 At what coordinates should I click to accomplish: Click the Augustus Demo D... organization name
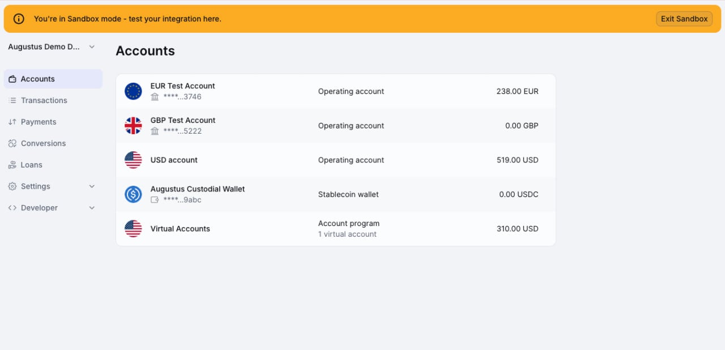point(44,47)
